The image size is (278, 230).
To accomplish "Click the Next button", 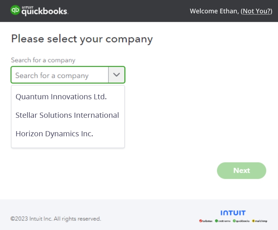I will [x=242, y=171].
